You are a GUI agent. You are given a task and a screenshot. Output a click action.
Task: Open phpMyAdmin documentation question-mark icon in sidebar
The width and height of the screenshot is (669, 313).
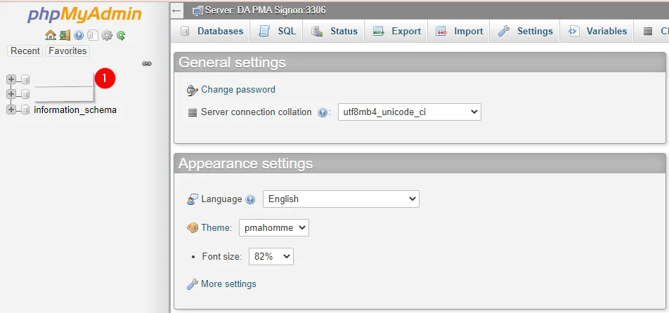click(79, 35)
